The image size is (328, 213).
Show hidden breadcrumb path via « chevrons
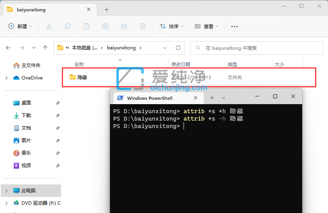coord(67,48)
